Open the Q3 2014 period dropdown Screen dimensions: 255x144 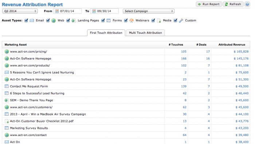(20, 11)
